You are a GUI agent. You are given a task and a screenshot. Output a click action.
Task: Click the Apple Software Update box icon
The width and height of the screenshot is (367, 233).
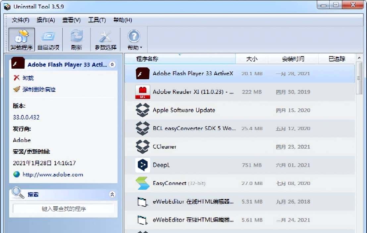click(x=142, y=110)
